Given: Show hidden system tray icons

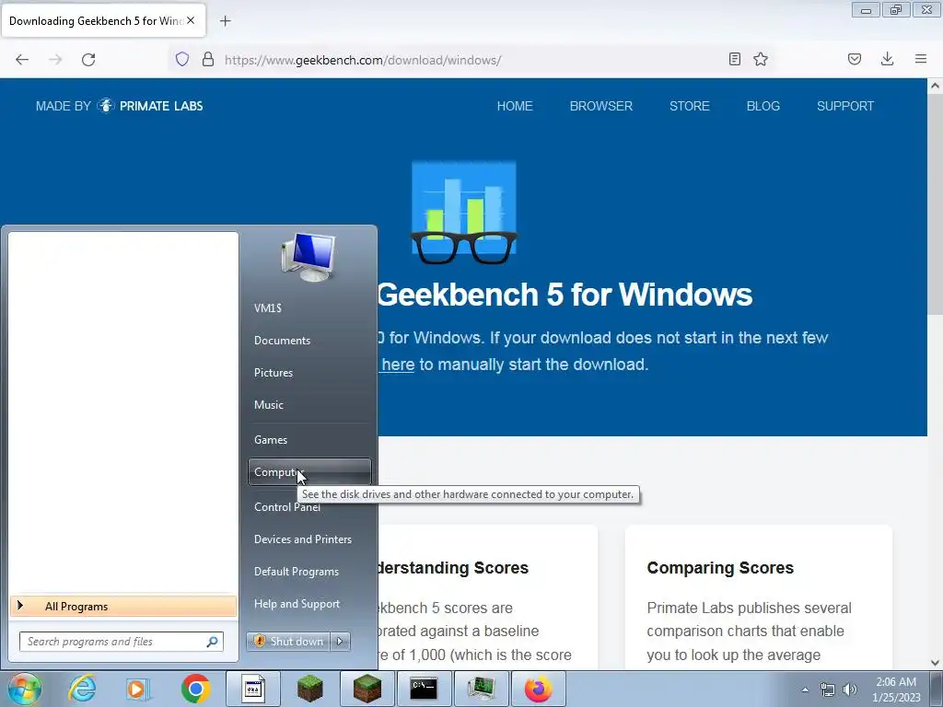Looking at the screenshot, I should pos(805,690).
